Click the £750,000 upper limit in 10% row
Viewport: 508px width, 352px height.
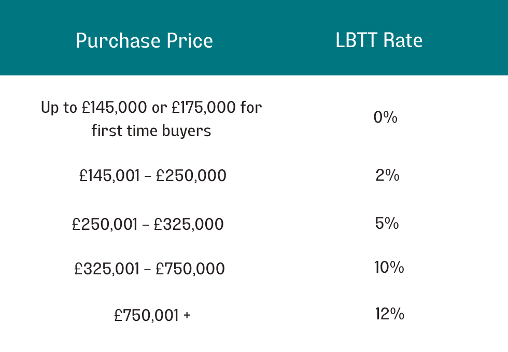(190, 269)
